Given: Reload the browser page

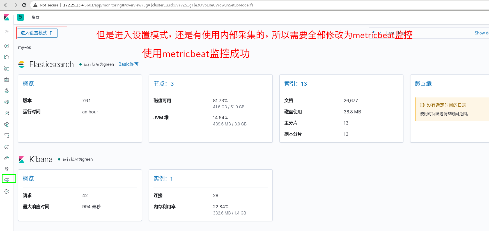Looking at the screenshot, I should pos(24,5).
